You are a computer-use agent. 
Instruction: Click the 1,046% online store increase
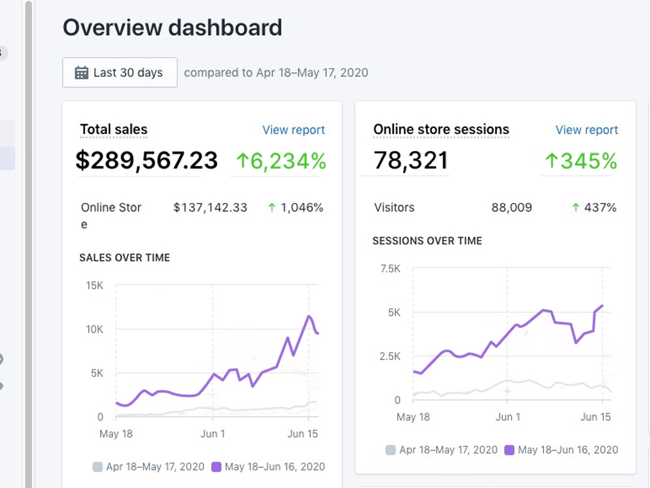coord(296,208)
